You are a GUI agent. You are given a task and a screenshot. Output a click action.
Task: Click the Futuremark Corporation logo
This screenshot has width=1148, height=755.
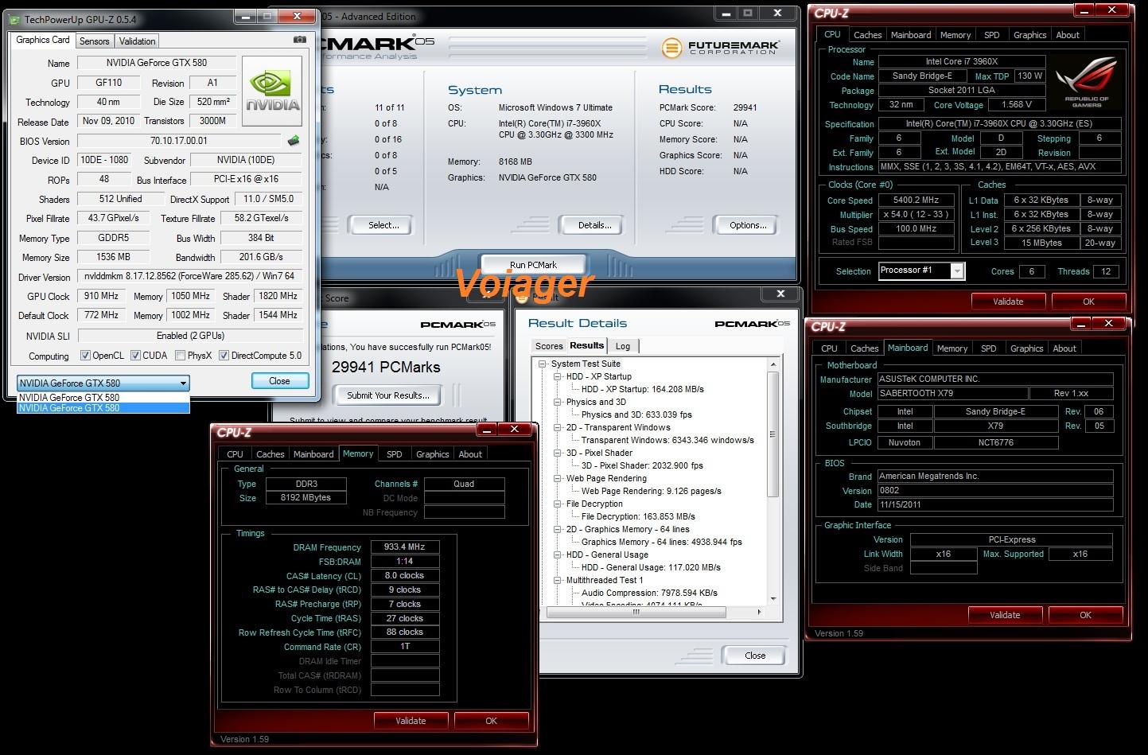click(x=720, y=48)
